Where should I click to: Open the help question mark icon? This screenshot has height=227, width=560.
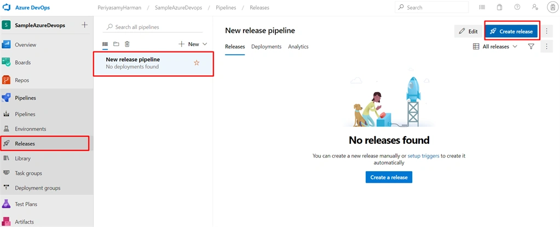[517, 7]
